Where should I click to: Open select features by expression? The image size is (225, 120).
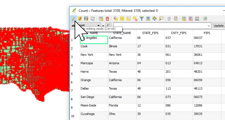[116, 19]
